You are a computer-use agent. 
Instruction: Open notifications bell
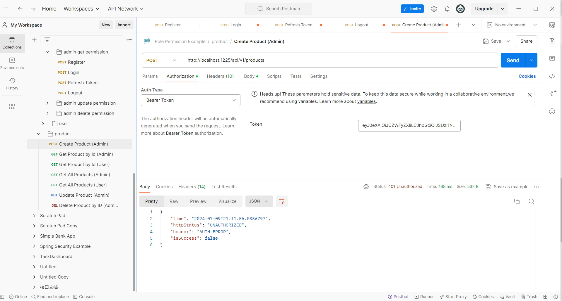[447, 9]
